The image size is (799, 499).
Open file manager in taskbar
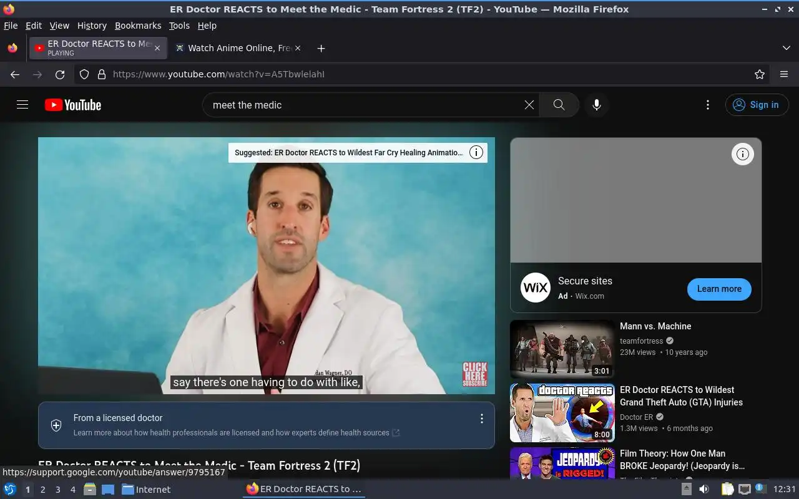pos(90,490)
